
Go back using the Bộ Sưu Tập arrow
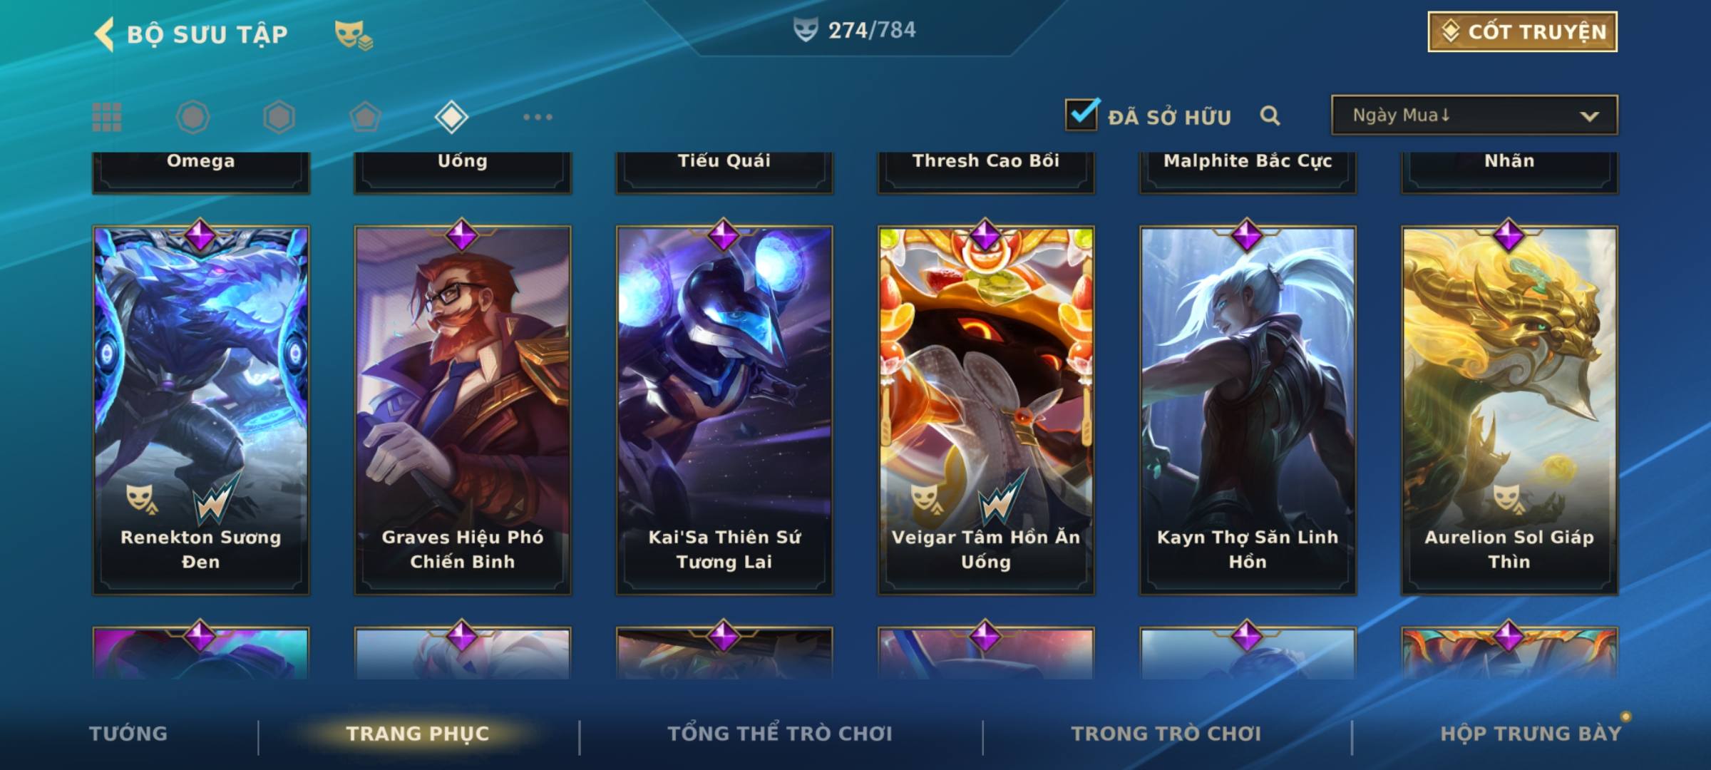point(104,34)
